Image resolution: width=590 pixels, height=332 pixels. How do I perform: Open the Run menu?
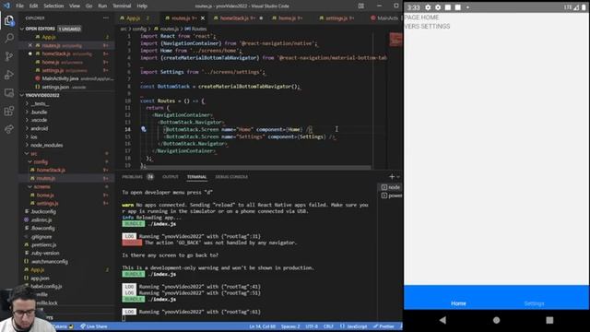tap(102, 6)
